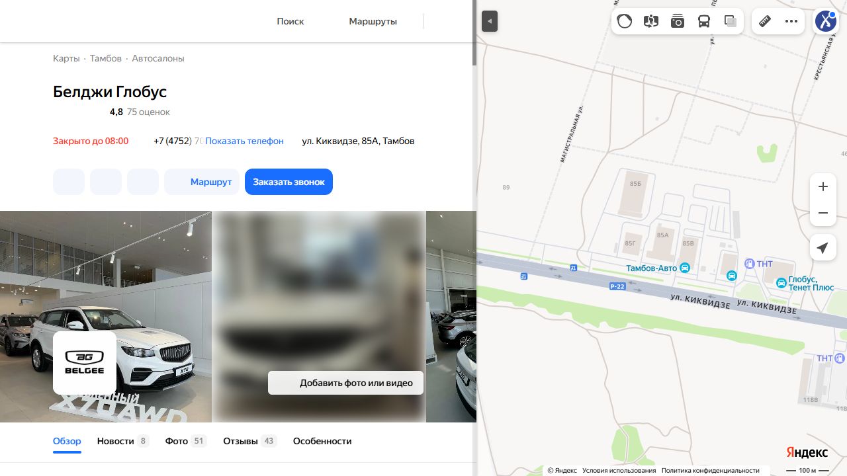Click the Автосалоны breadcrumb link
Image resolution: width=847 pixels, height=476 pixels.
pos(158,58)
